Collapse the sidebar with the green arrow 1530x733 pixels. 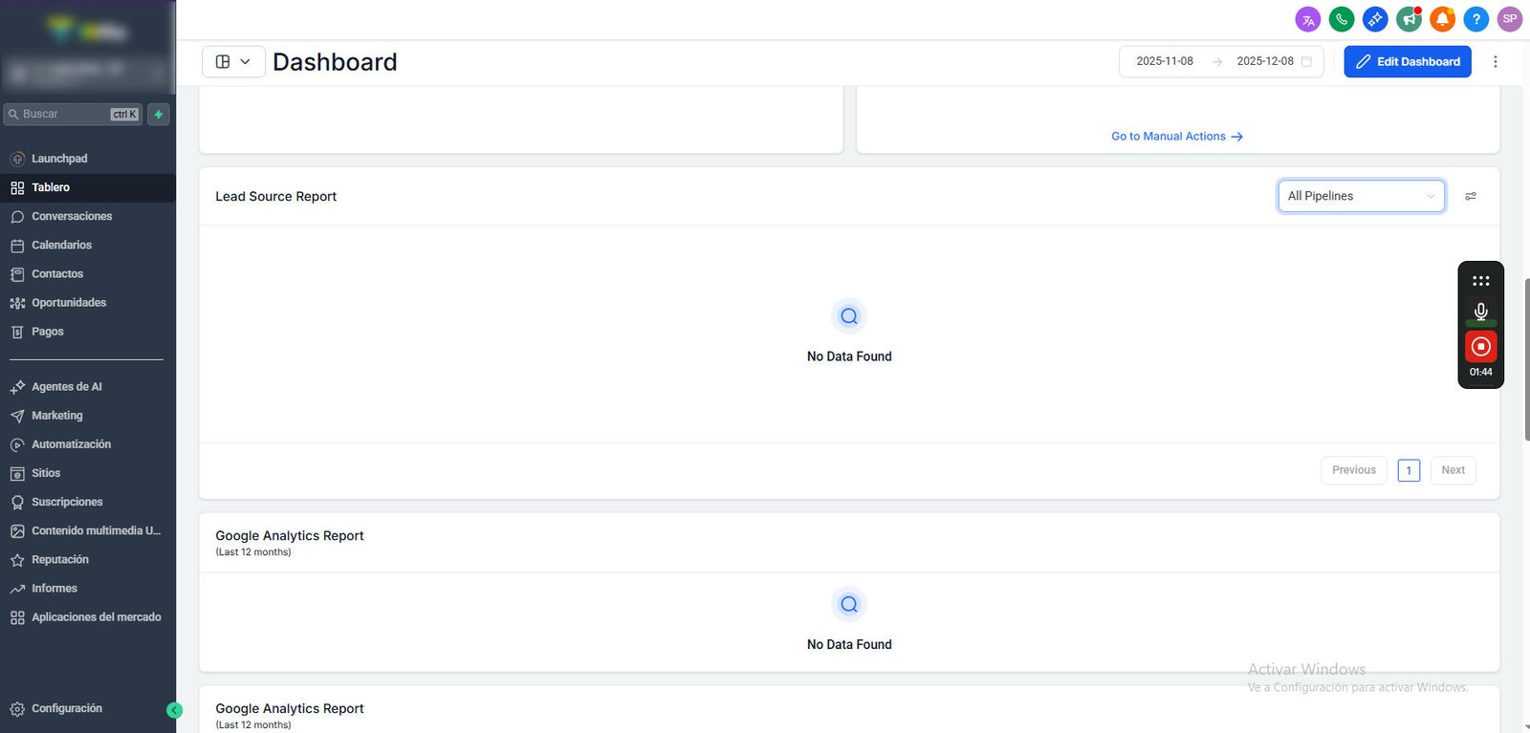[174, 710]
